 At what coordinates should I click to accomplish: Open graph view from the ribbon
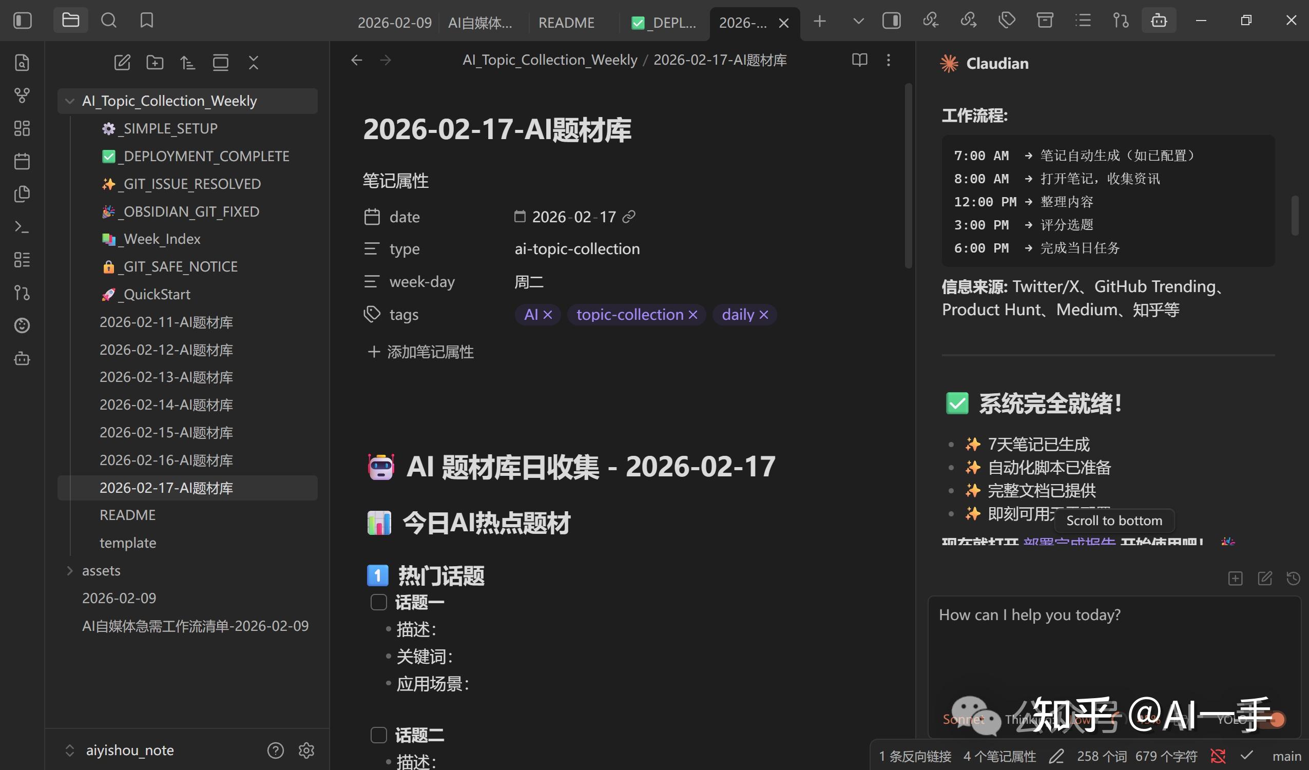pos(22,95)
